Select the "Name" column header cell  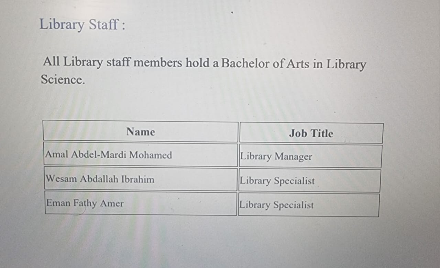click(141, 132)
